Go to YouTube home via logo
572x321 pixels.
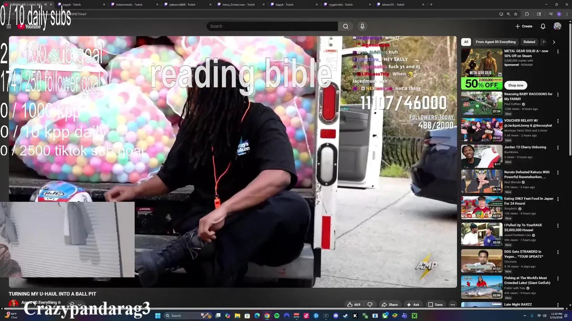coord(29,27)
